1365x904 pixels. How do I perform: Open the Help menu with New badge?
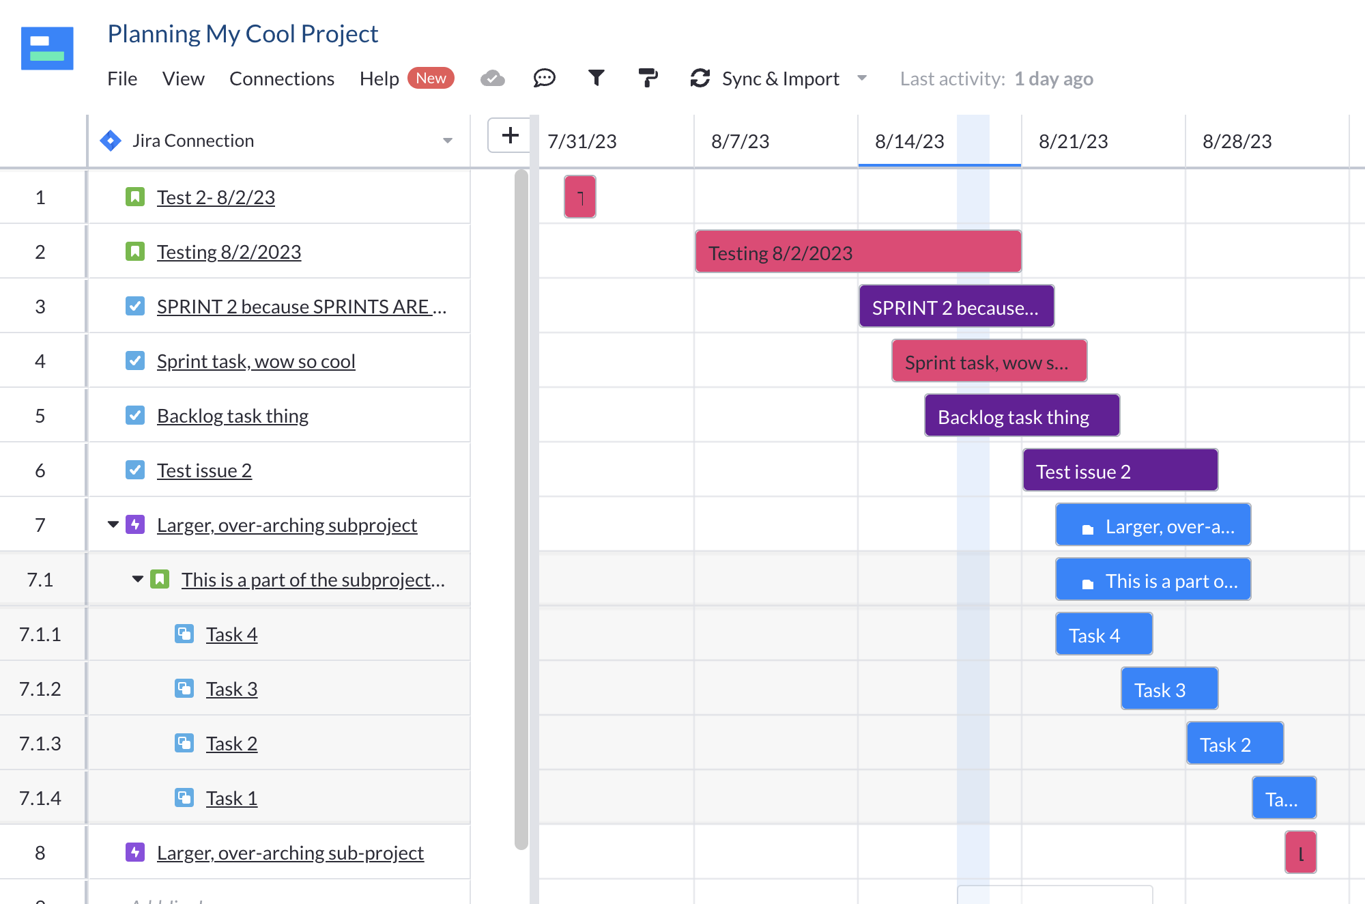tap(379, 79)
